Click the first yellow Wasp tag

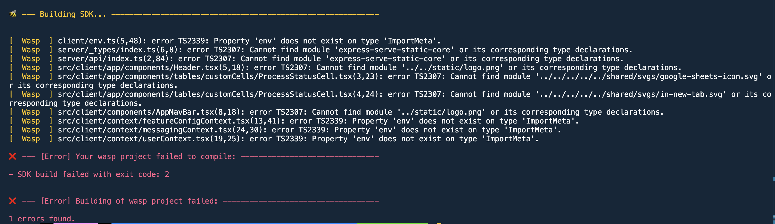(31, 41)
